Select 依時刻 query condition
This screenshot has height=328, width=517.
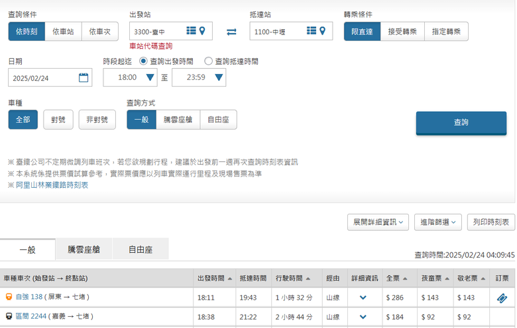[x=27, y=32]
